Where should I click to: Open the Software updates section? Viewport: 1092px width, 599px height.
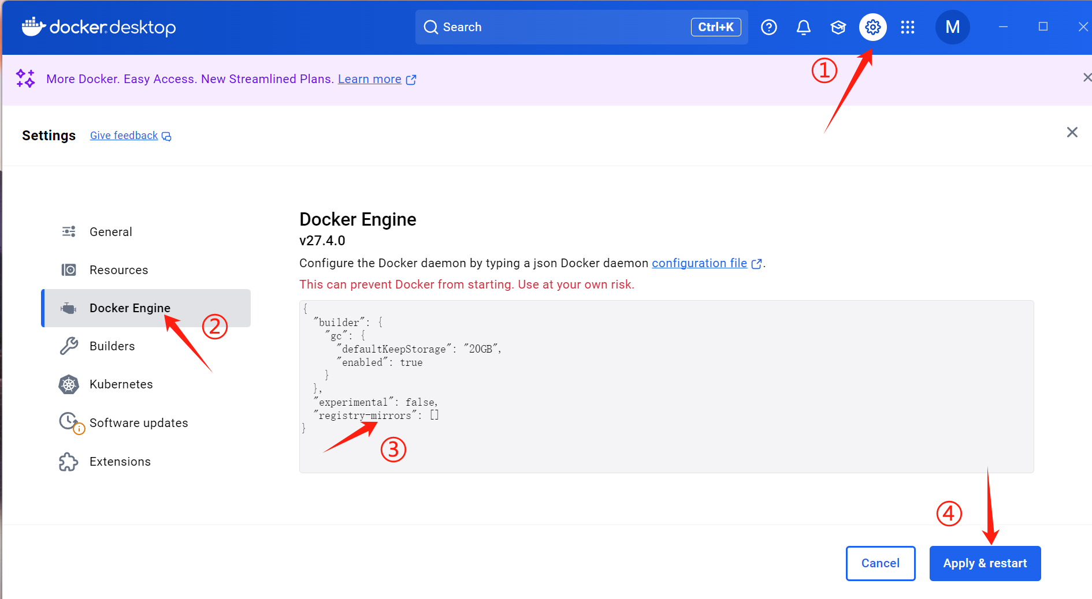(139, 422)
